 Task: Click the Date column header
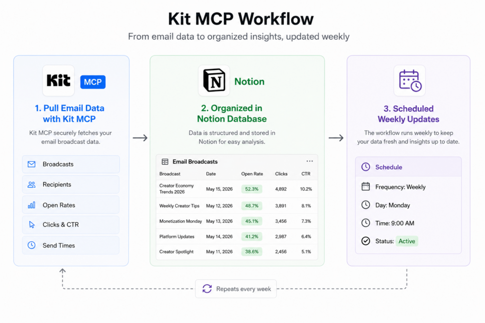coord(211,174)
